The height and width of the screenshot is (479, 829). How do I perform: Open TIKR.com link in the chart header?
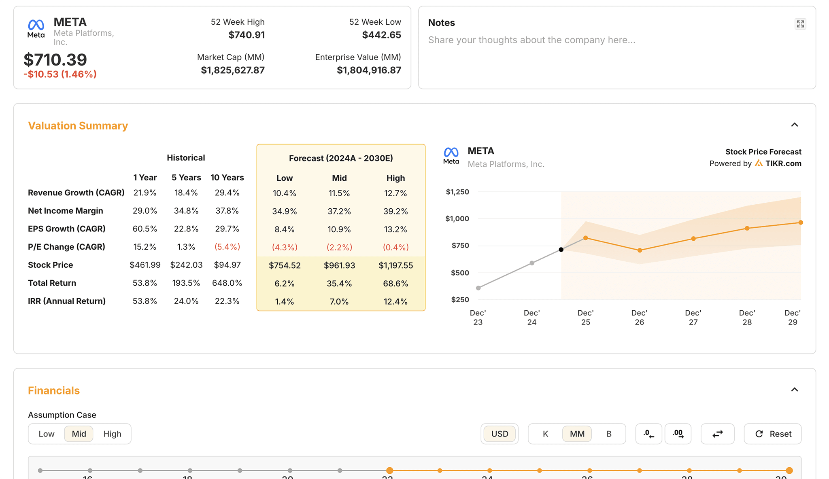tap(783, 163)
